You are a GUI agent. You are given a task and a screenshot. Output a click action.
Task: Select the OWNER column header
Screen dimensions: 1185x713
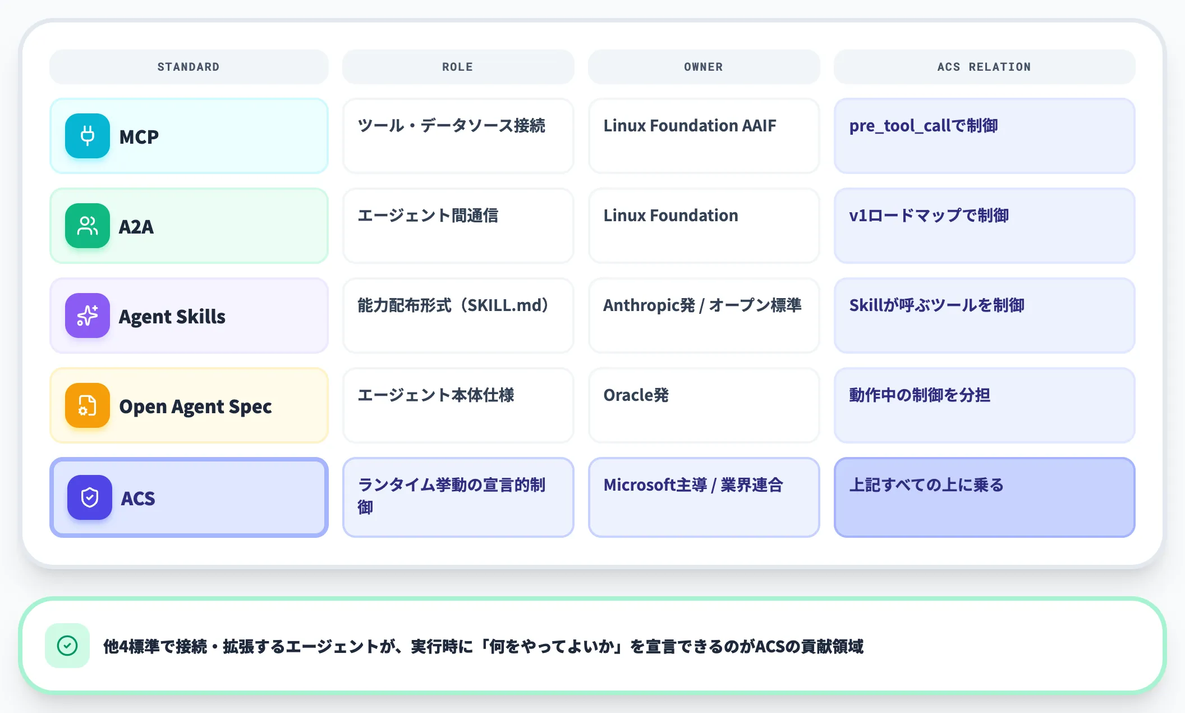click(704, 67)
